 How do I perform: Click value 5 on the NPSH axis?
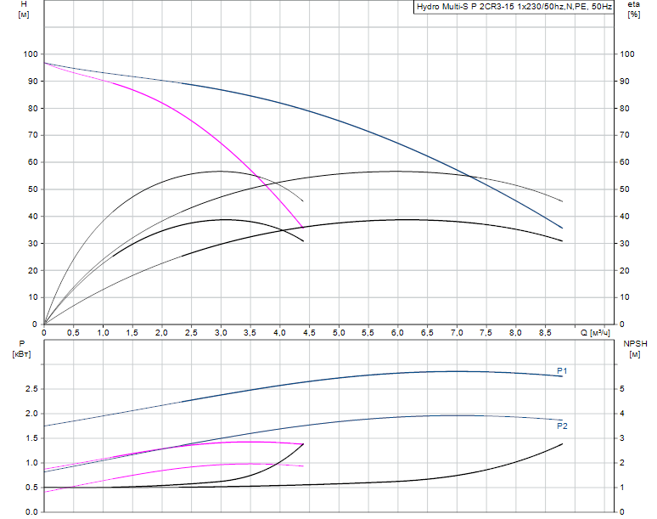[622, 389]
